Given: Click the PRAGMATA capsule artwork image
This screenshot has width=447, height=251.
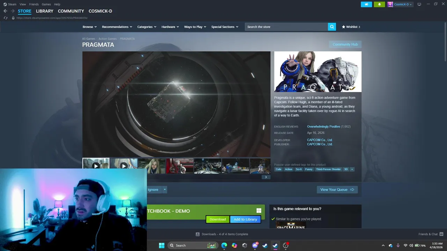Looking at the screenshot, I should (x=318, y=72).
